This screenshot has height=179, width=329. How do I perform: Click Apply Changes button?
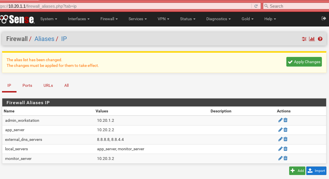(304, 62)
